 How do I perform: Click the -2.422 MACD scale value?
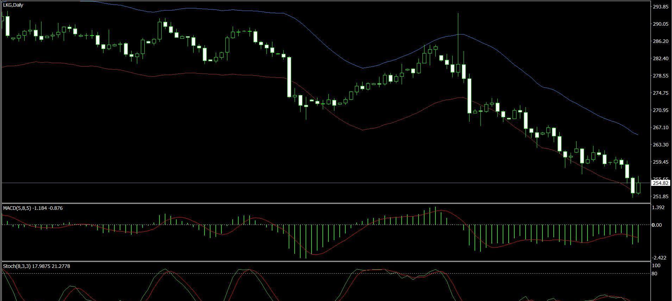(x=659, y=258)
